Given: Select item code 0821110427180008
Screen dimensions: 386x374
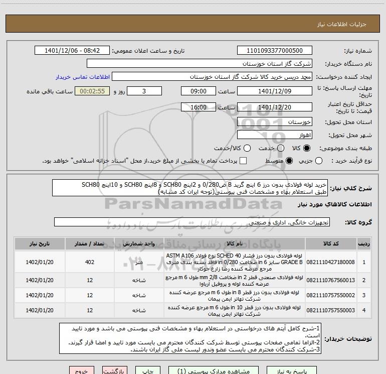Looking at the screenshot, I should 331,262.
